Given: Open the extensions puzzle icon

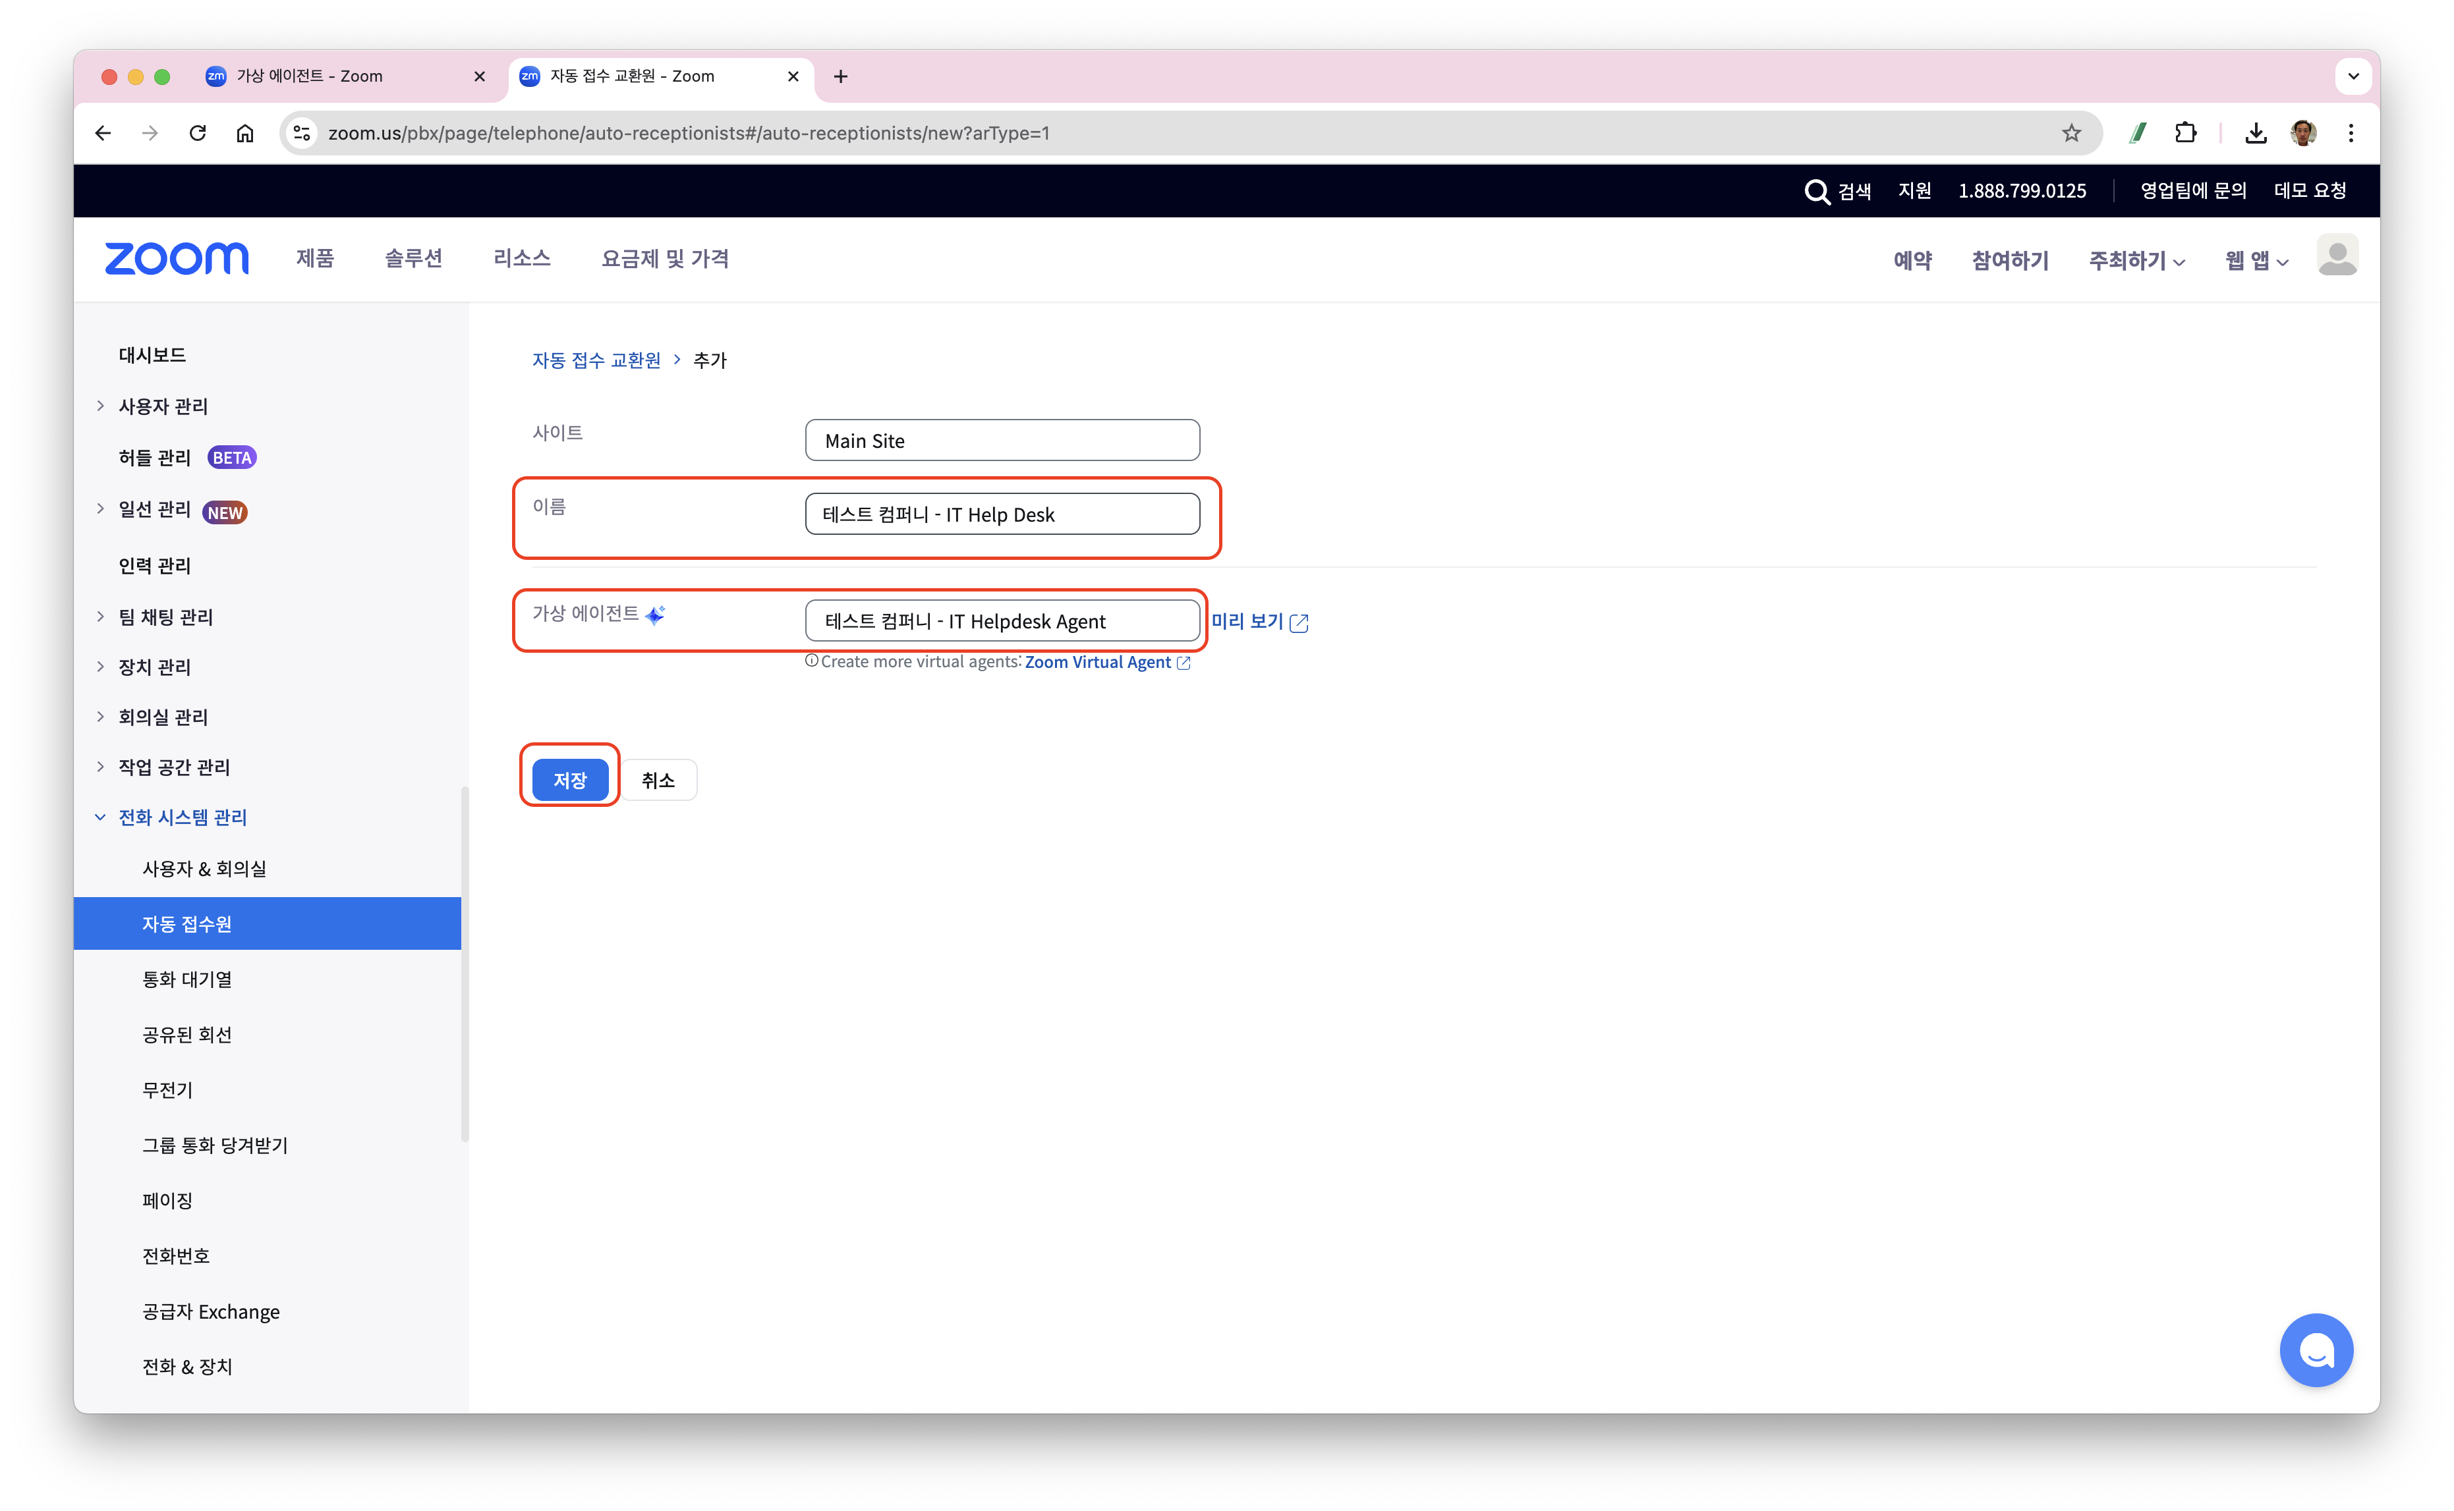Looking at the screenshot, I should (x=2185, y=133).
